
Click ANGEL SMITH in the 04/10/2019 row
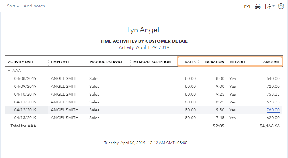point(65,94)
